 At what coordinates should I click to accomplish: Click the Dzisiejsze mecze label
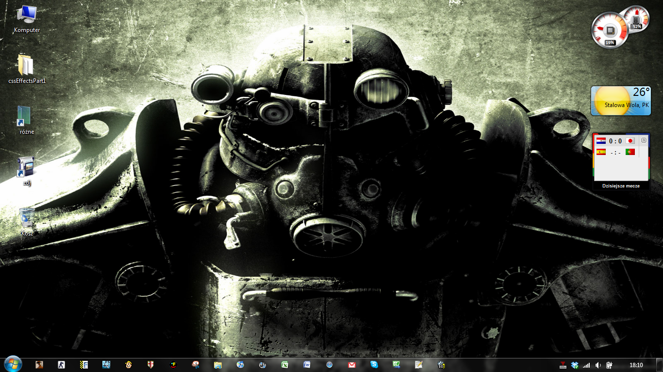621,186
